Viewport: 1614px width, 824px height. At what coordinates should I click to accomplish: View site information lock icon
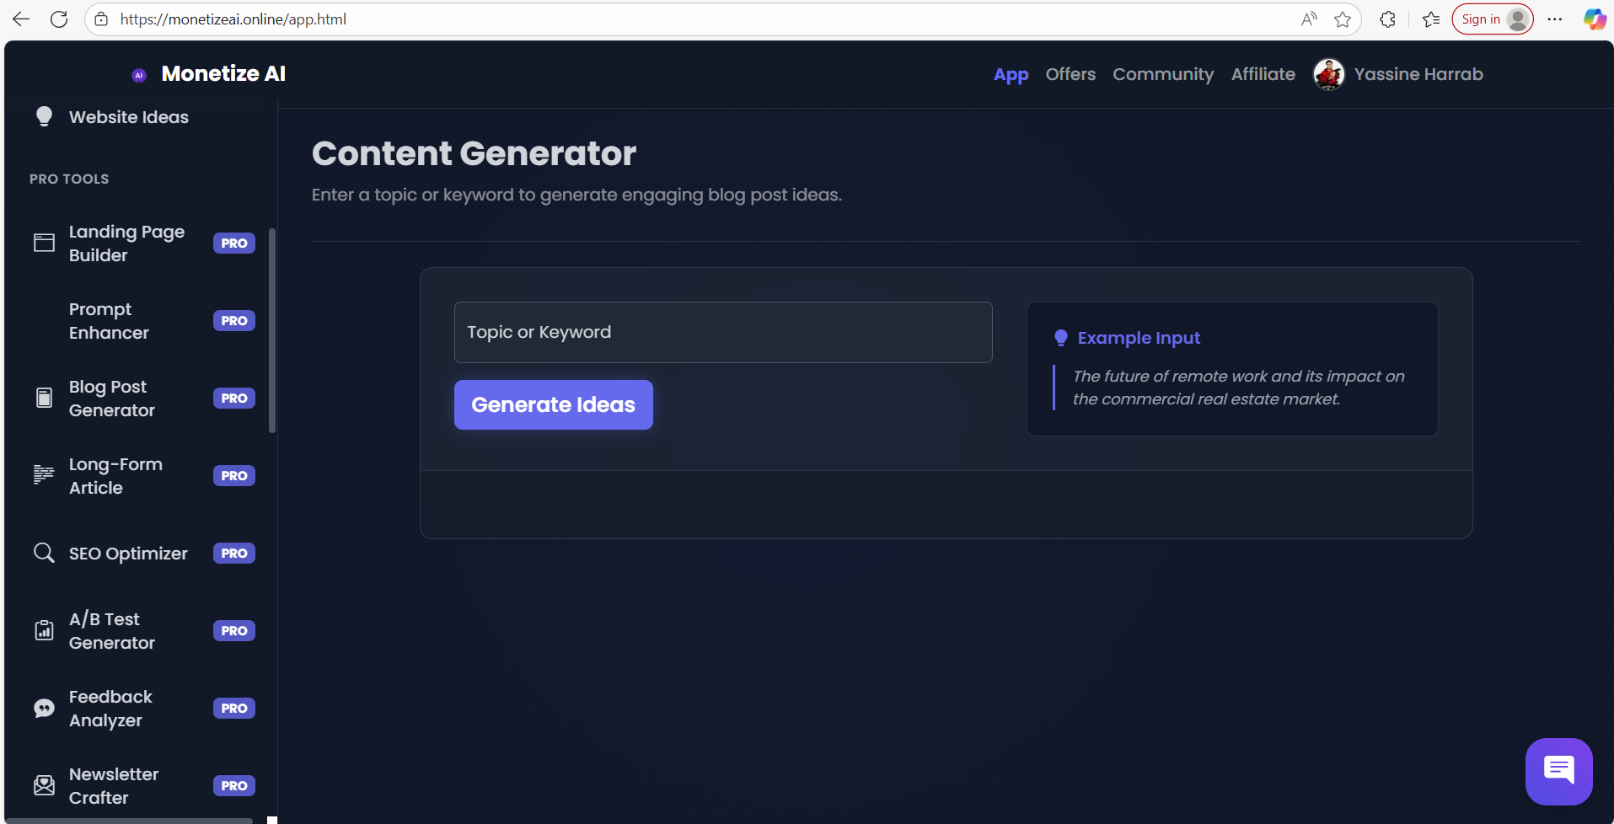pyautogui.click(x=101, y=19)
